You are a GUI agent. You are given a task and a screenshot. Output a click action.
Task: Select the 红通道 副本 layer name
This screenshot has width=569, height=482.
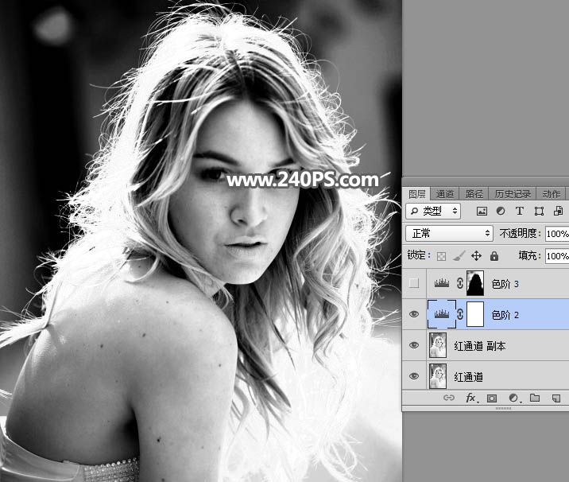[x=480, y=346]
